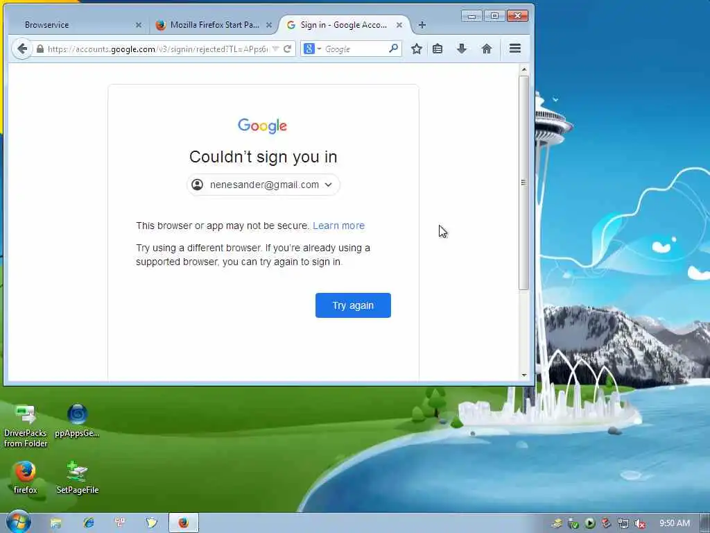Expand the nenesander@gmail.com account selector

pyautogui.click(x=263, y=185)
